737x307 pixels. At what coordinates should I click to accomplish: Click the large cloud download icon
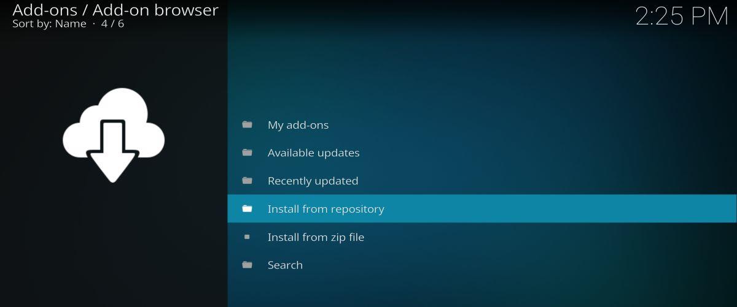pos(113,135)
